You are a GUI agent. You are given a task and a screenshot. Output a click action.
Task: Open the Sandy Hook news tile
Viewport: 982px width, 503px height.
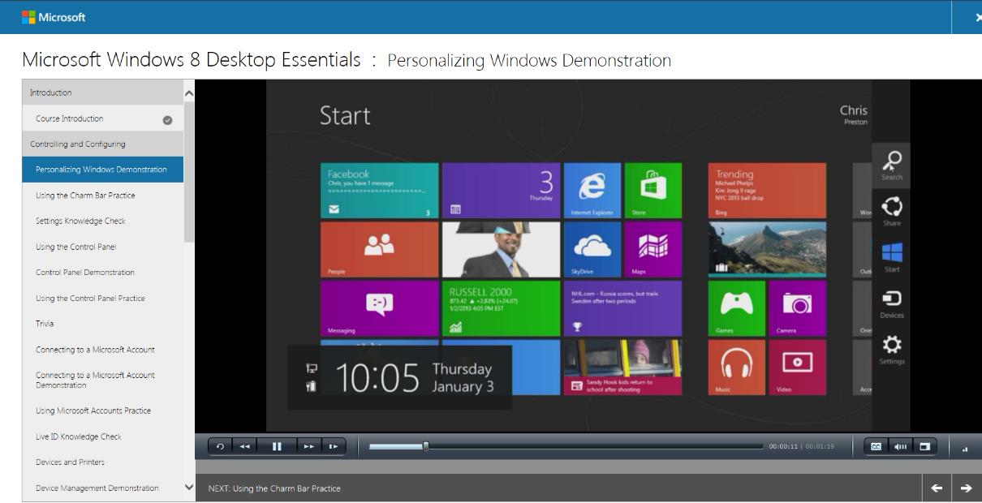pyautogui.click(x=623, y=368)
